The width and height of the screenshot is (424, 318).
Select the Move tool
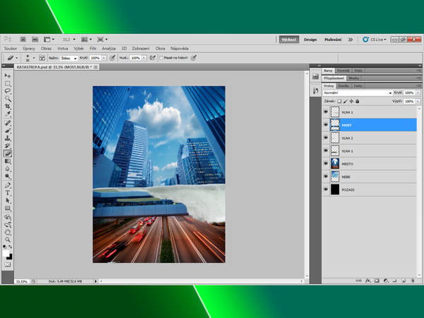click(8, 76)
